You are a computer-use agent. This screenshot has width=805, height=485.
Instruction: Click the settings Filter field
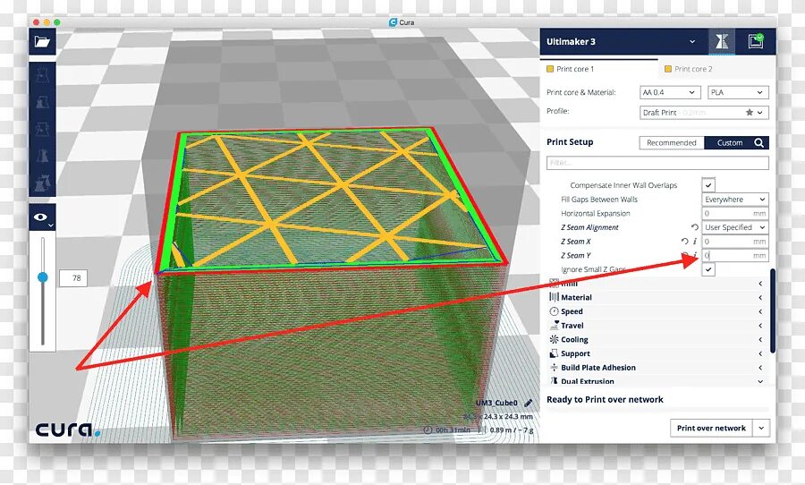[657, 163]
